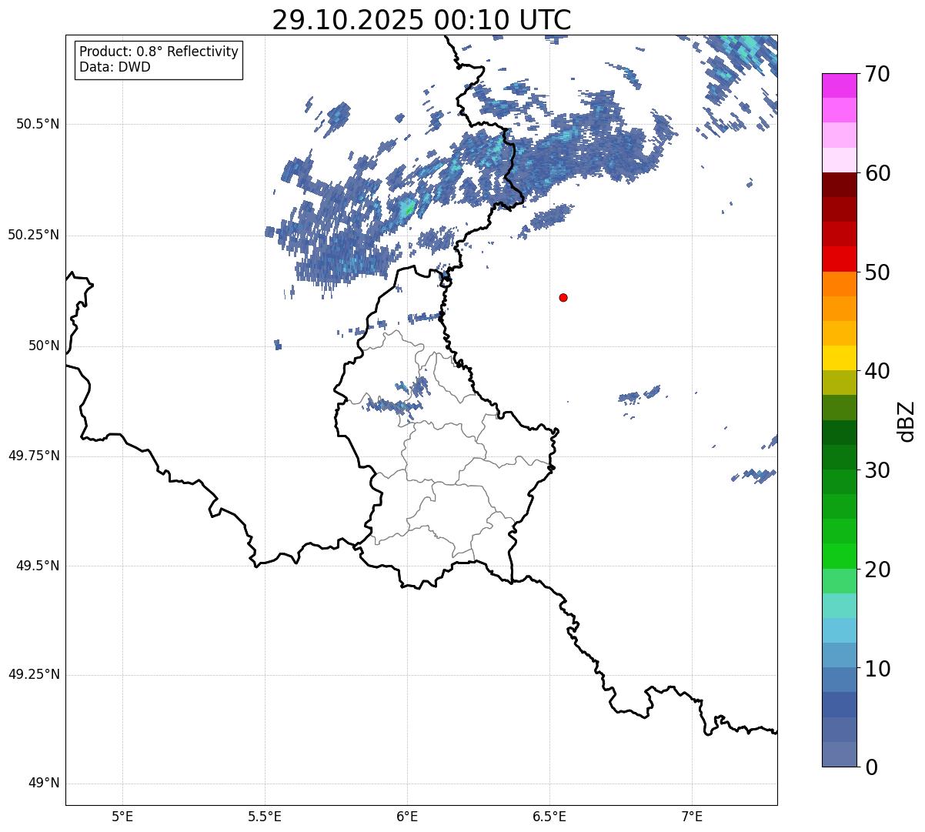
Task: Click the longitude label 6.5°E
Action: (549, 816)
